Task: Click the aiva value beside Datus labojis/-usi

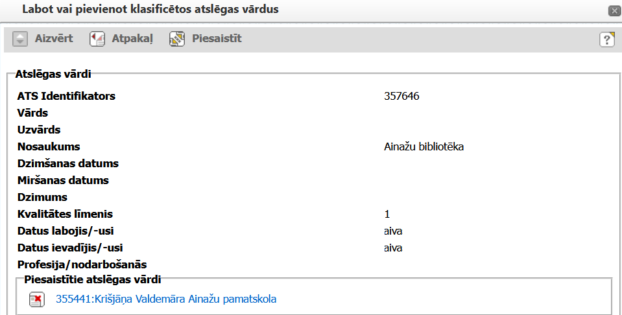Action: click(394, 231)
